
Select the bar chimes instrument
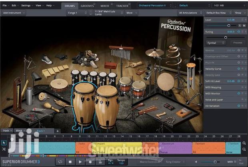pos(121,52)
